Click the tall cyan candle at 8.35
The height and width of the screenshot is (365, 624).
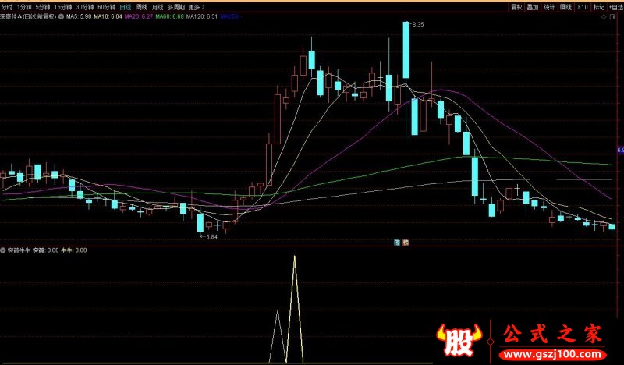[x=406, y=50]
